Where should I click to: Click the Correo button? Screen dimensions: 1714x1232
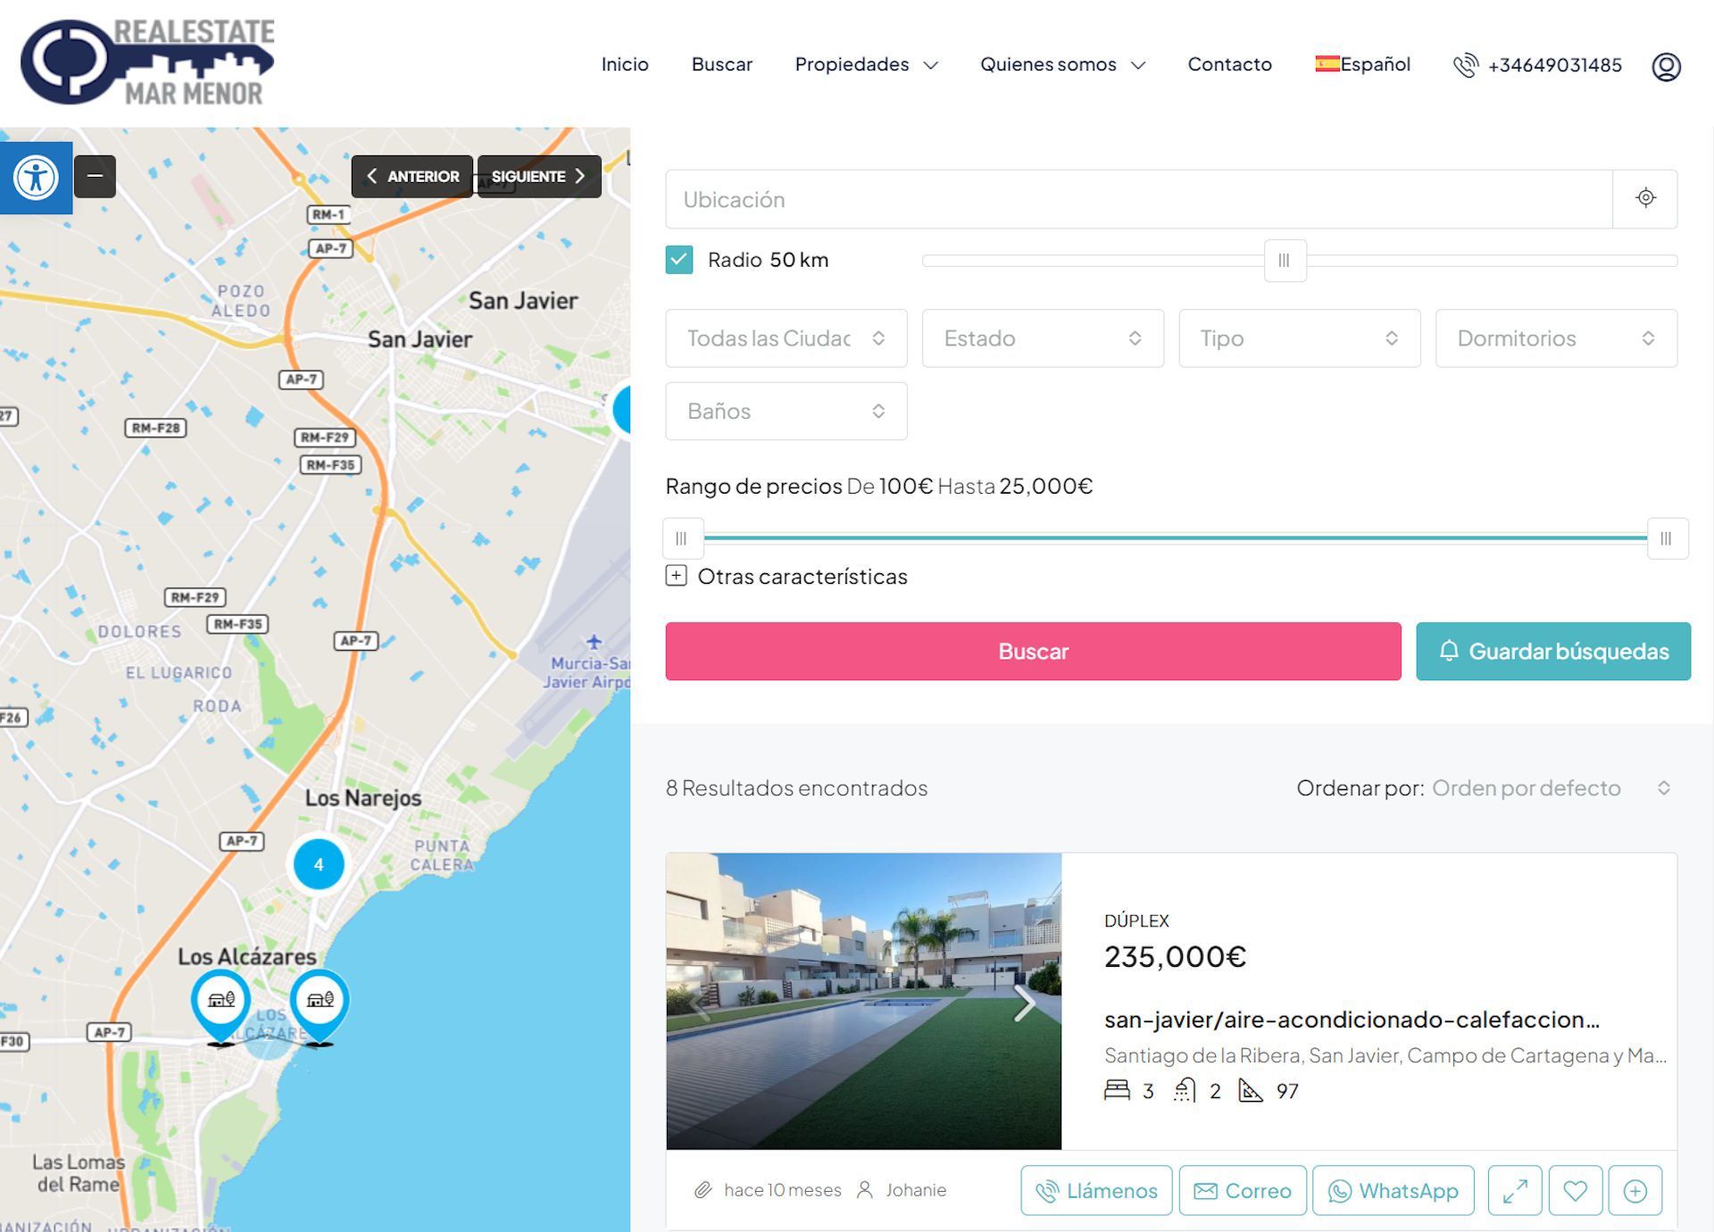(1243, 1190)
